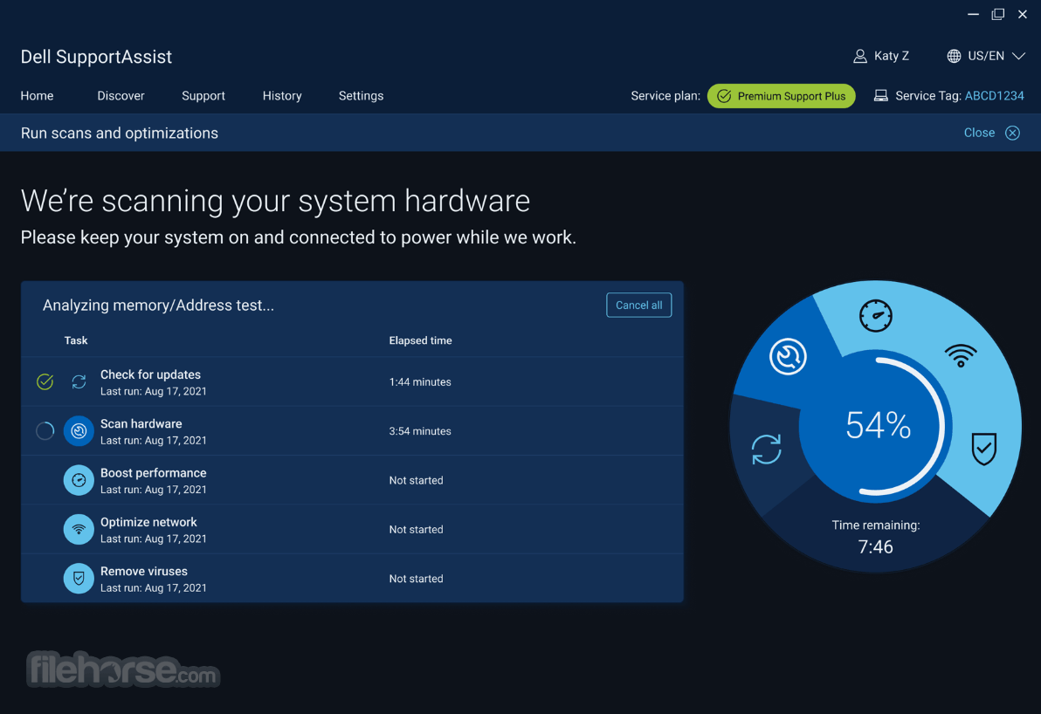Click the speedometer segment on the progress wheel

click(876, 316)
